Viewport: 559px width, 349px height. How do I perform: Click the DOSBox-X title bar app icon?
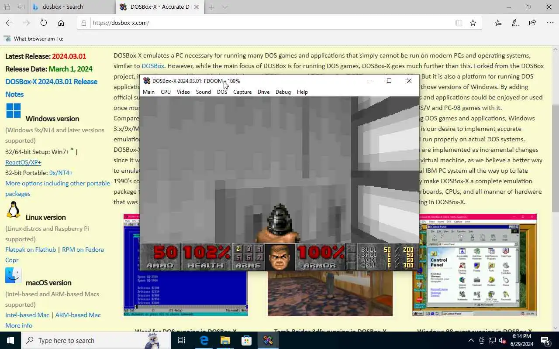pos(147,81)
